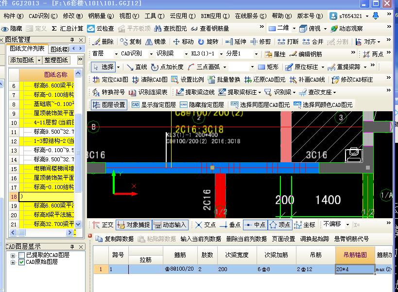Toggle 垂点 perpendicular snap
The width and height of the screenshot is (398, 292).
pos(230,225)
